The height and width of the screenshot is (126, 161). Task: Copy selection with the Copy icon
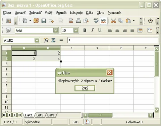pyautogui.click(x=121, y=21)
